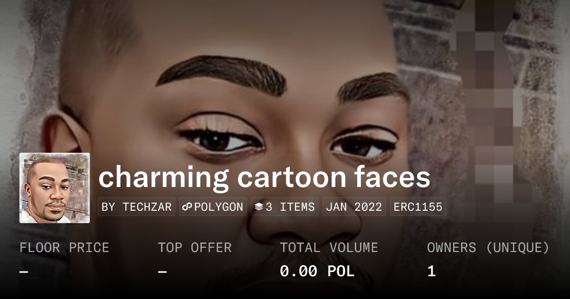Click the OWNERS (UNIQUE) label

(488, 248)
